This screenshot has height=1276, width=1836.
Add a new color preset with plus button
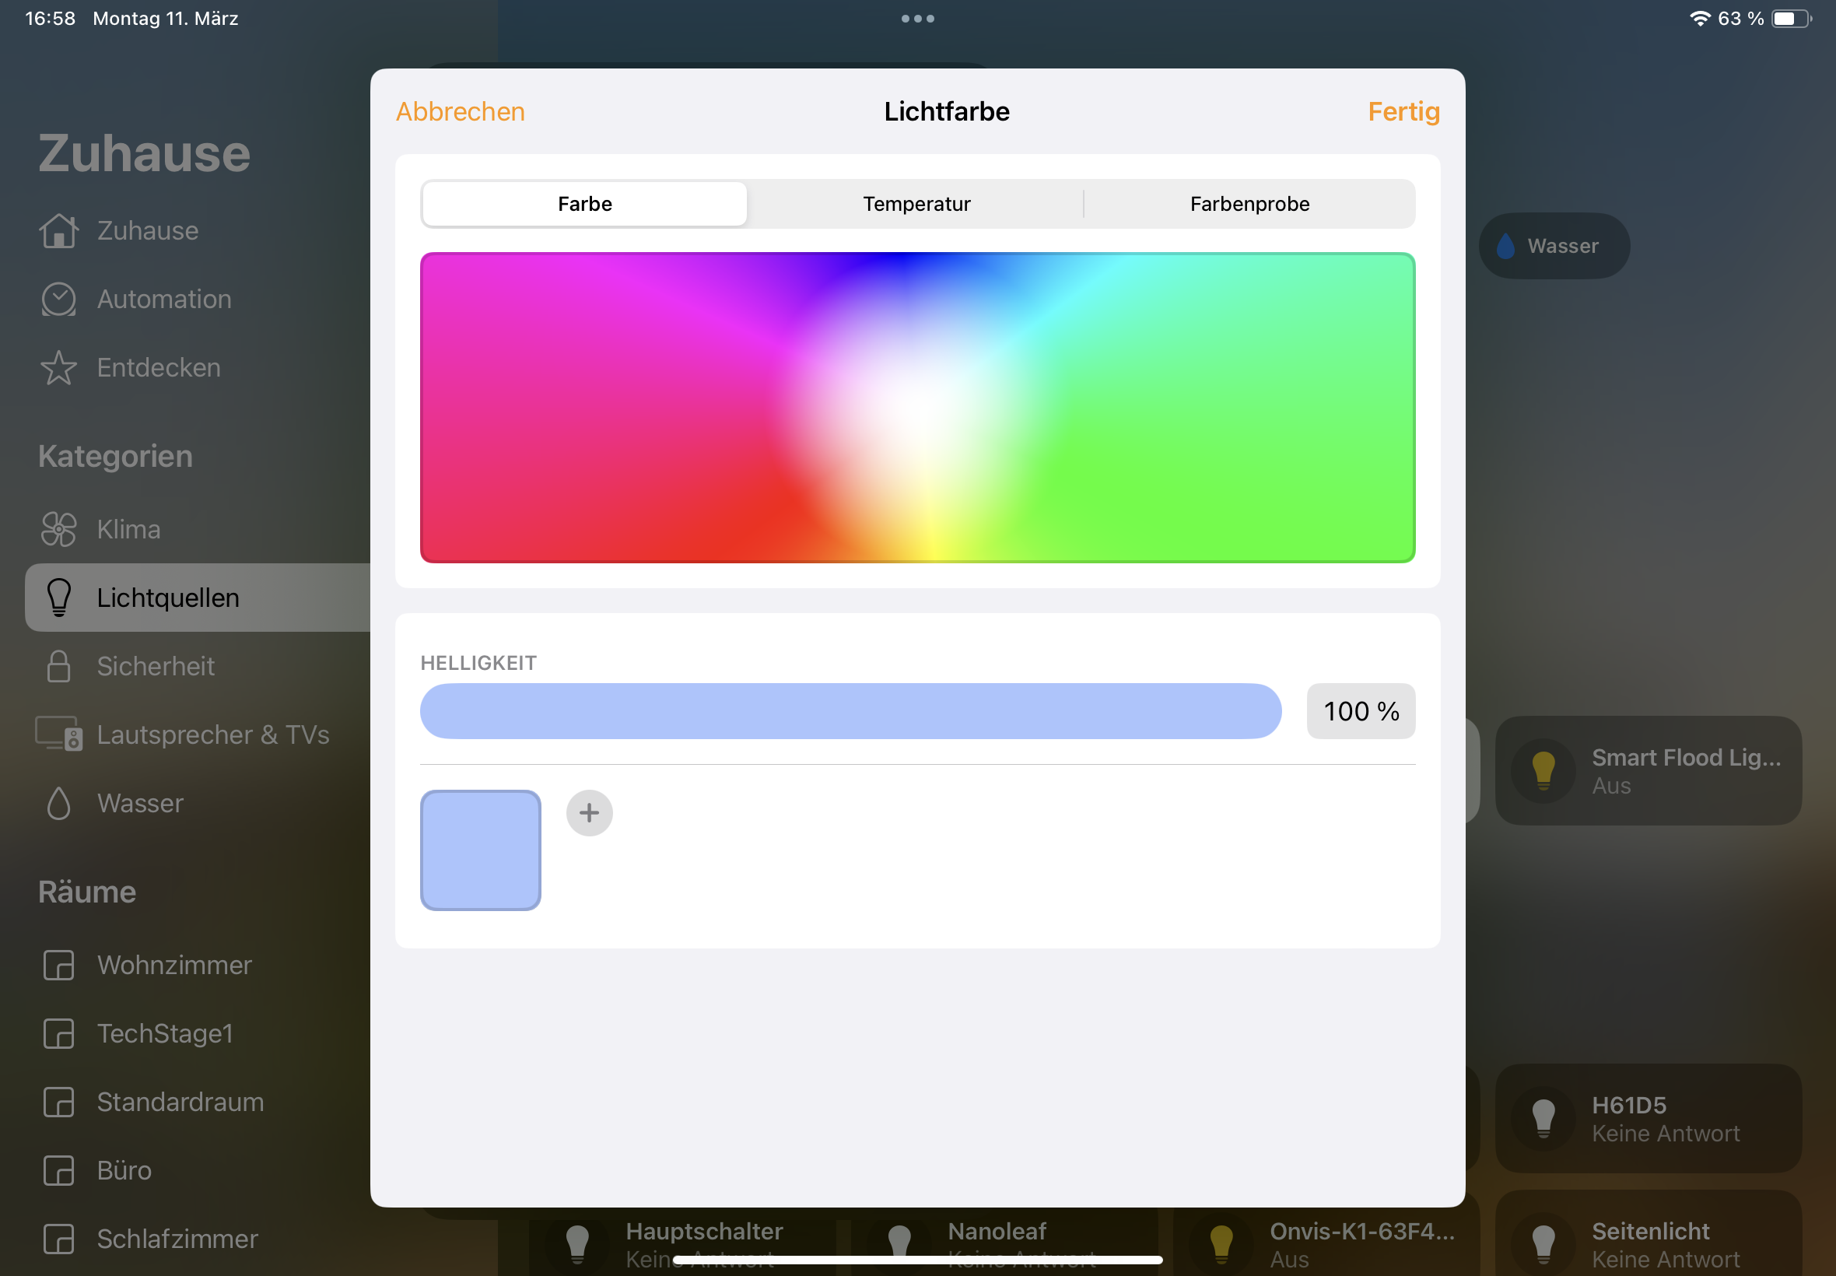coord(589,812)
